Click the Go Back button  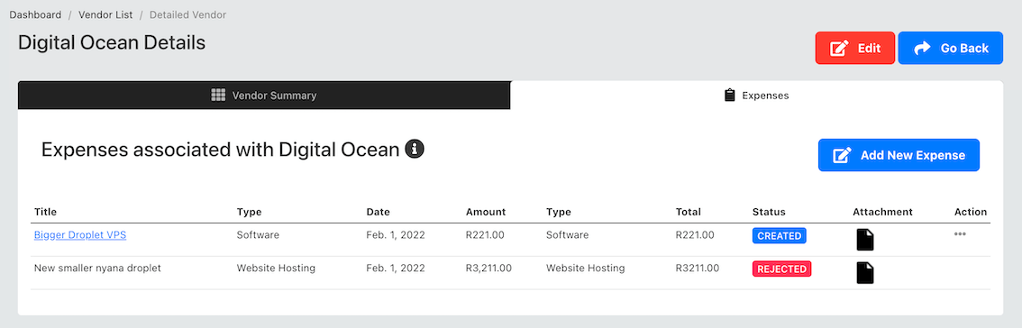click(950, 49)
